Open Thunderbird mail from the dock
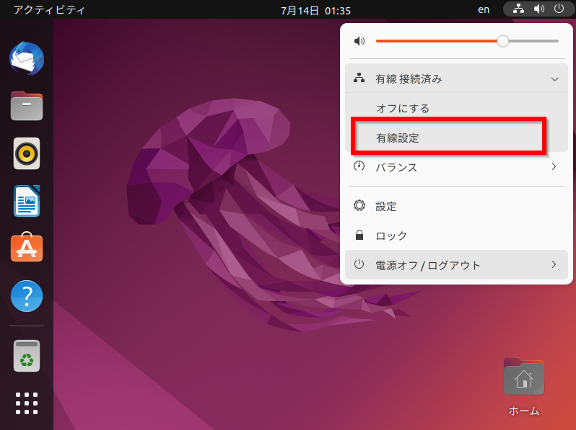This screenshot has width=576, height=430. click(x=27, y=58)
